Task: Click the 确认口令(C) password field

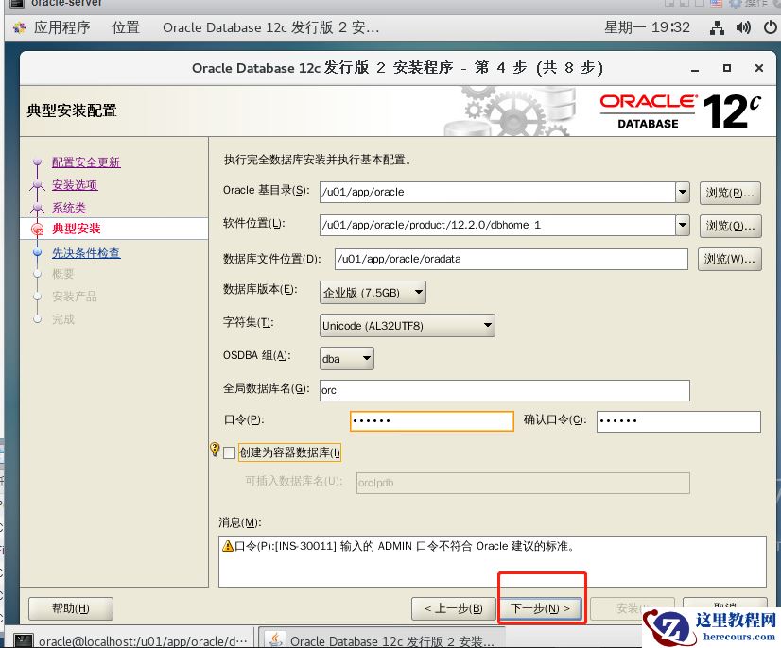Action: 678,421
